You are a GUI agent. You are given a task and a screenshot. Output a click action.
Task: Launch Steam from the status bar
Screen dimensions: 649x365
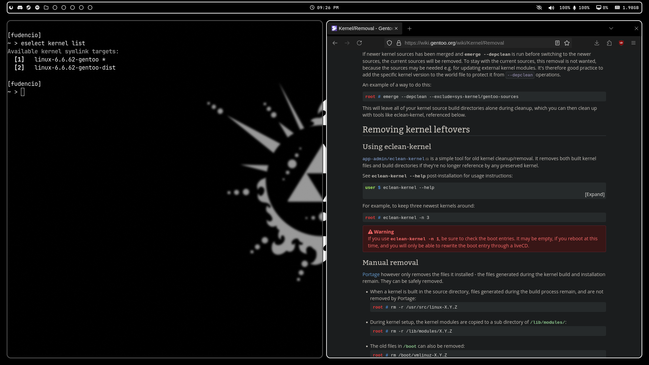28,7
